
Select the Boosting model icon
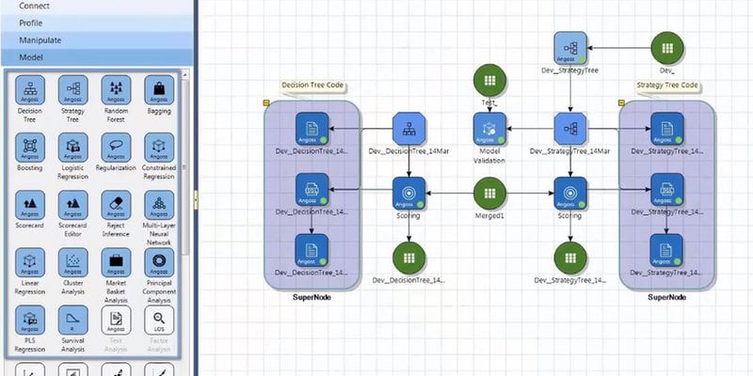click(x=30, y=148)
